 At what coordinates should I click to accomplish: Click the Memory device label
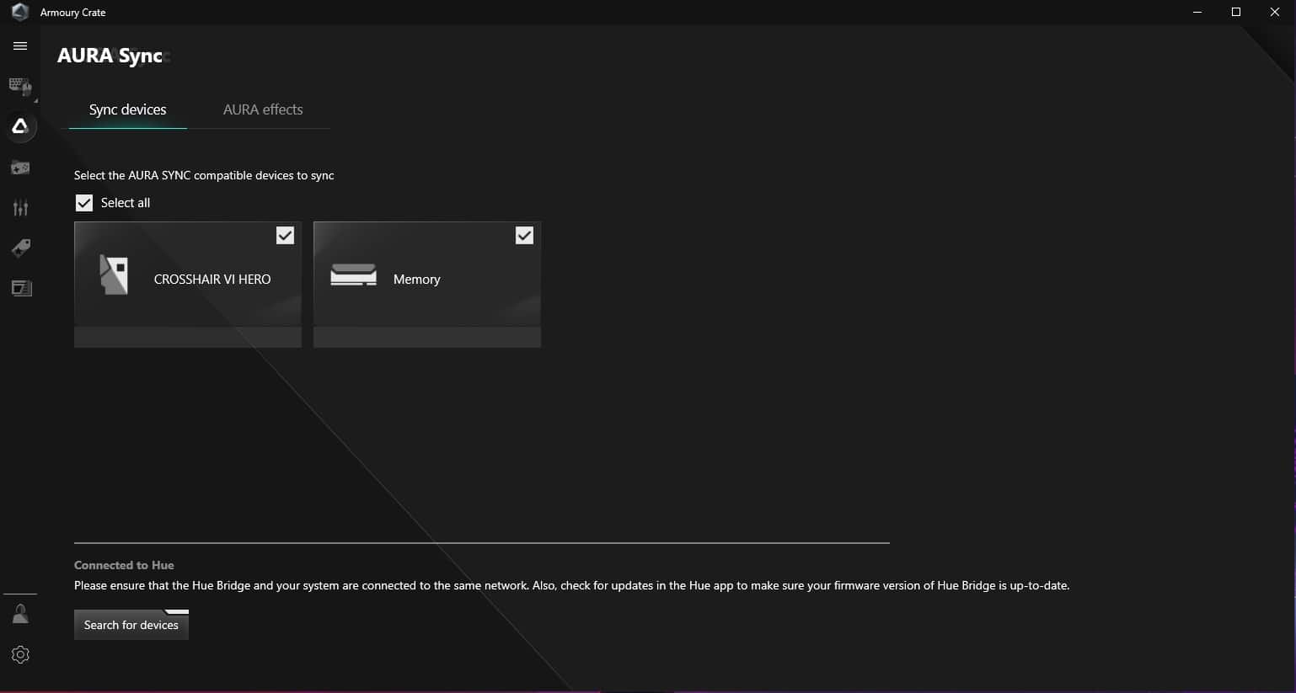point(417,280)
